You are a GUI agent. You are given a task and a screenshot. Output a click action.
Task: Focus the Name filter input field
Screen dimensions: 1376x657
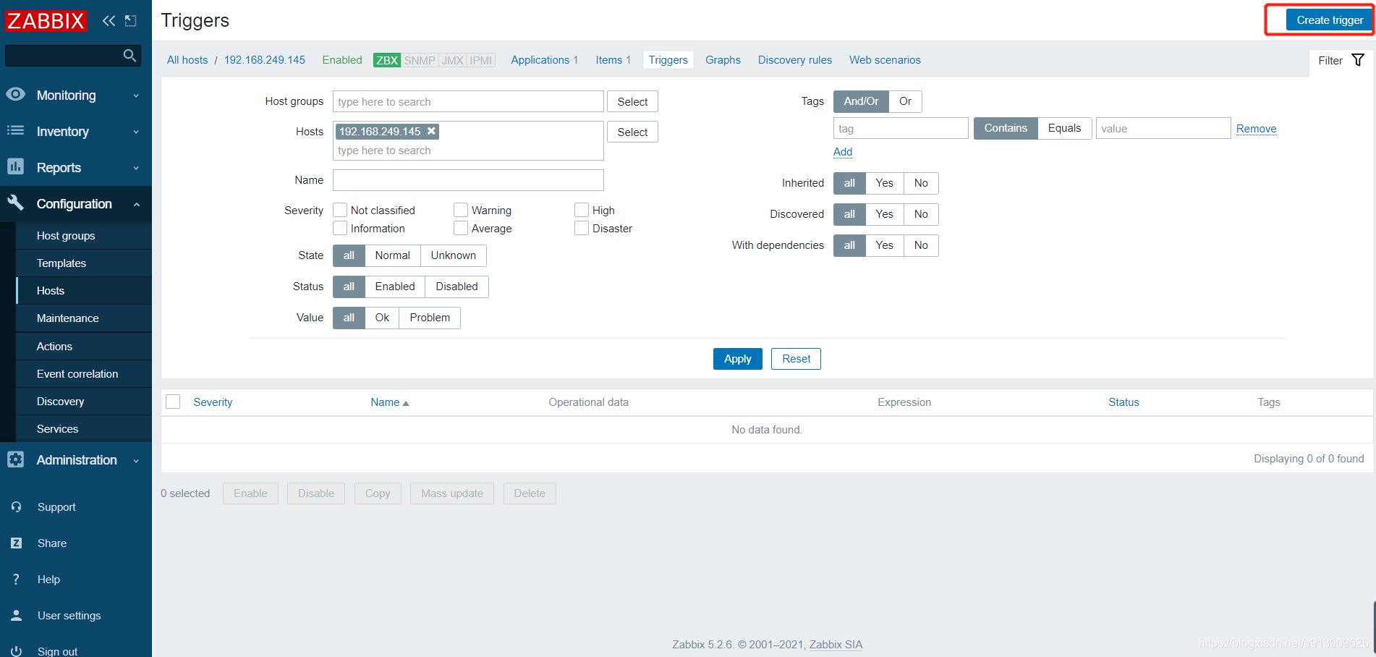tap(468, 180)
